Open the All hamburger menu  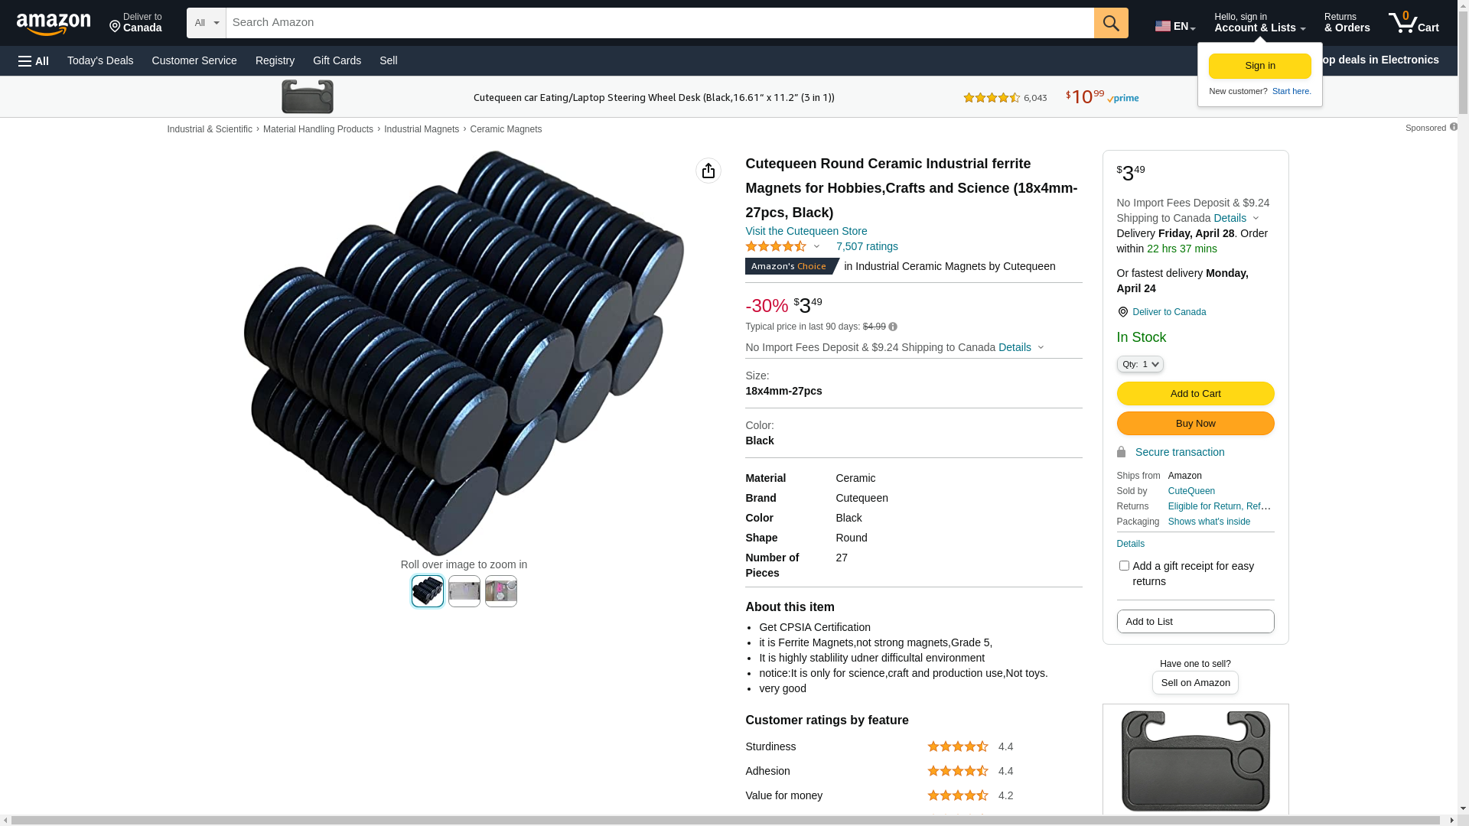point(34,61)
